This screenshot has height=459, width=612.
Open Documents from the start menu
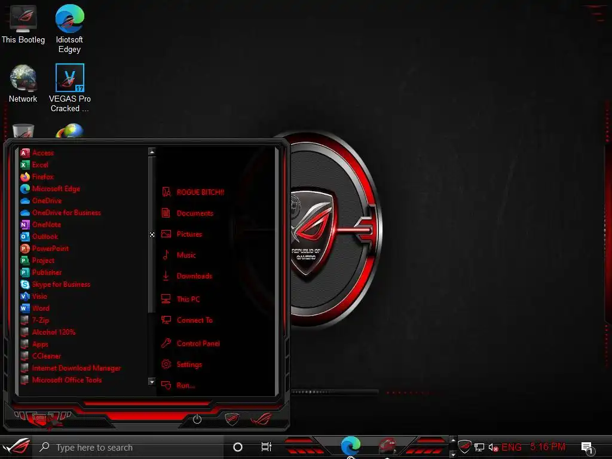187,213
